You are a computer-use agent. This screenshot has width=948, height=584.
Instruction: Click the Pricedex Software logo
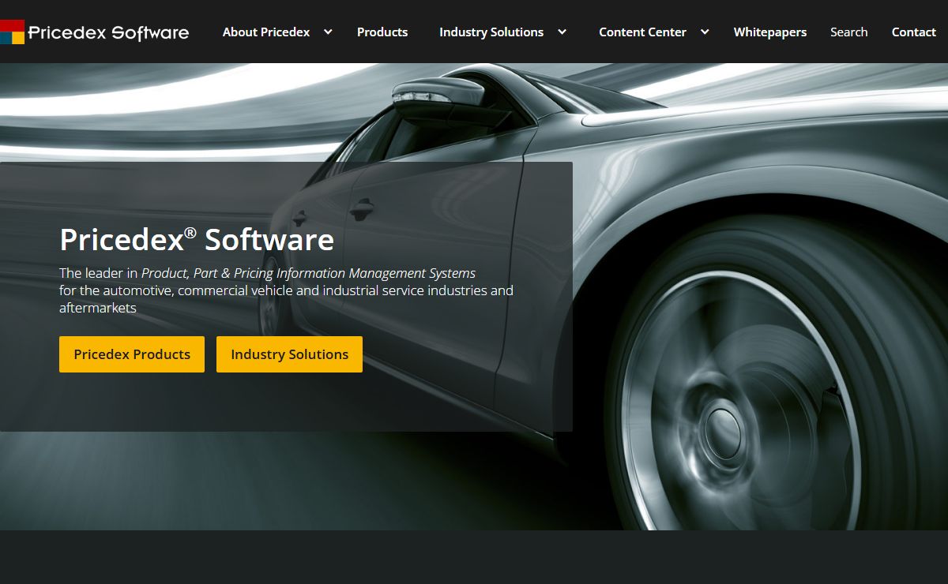pyautogui.click(x=95, y=32)
